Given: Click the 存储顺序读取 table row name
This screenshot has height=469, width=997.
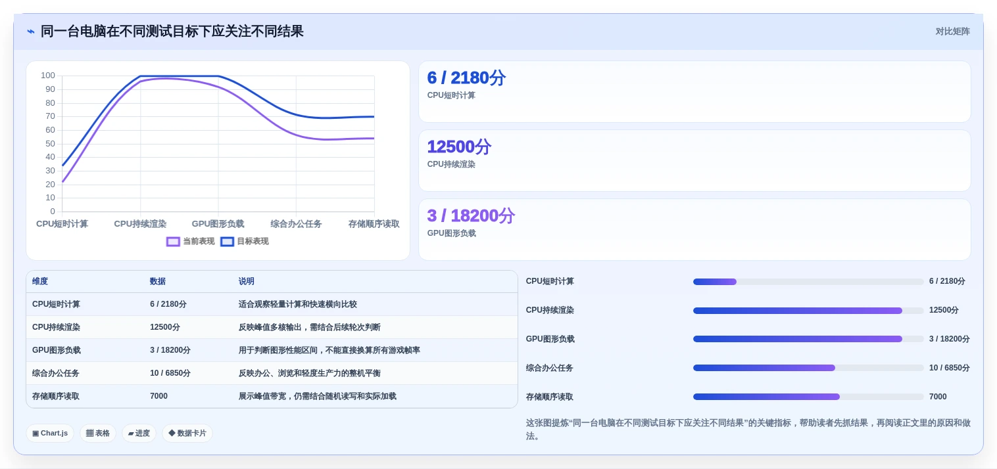Looking at the screenshot, I should pos(56,397).
